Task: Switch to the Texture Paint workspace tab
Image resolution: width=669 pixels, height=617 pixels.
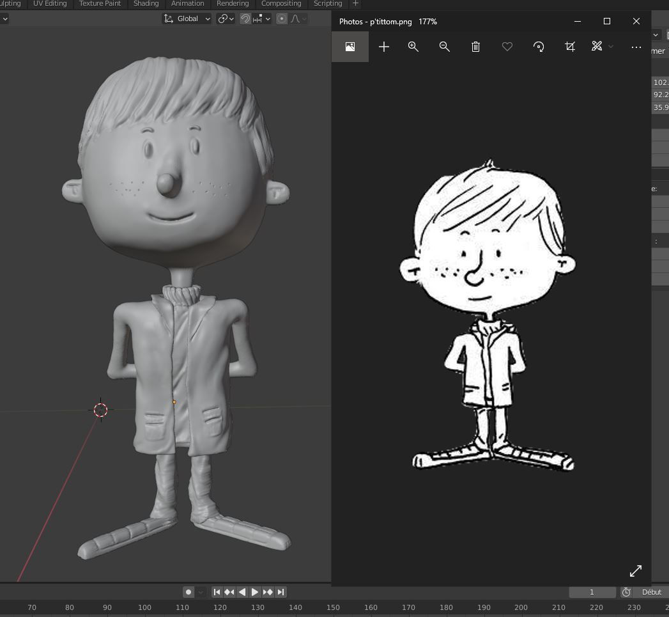Action: coord(100,4)
